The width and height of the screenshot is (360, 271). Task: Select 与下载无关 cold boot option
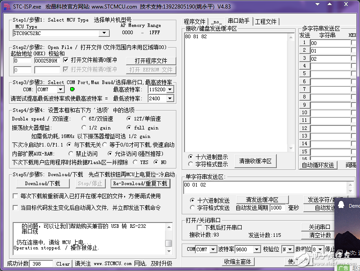click(69, 145)
